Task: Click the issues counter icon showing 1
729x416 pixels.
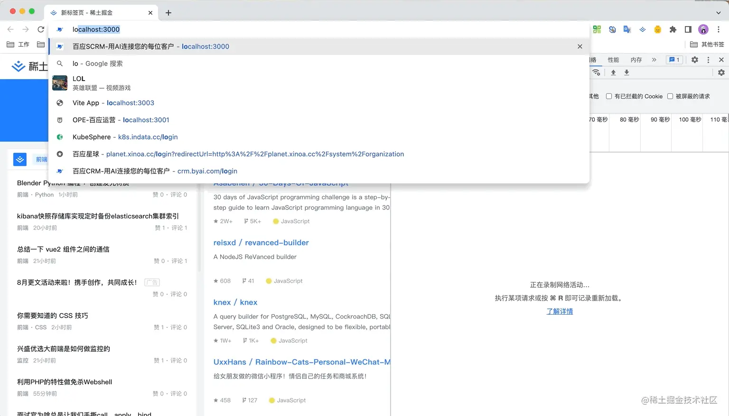Action: click(x=674, y=60)
